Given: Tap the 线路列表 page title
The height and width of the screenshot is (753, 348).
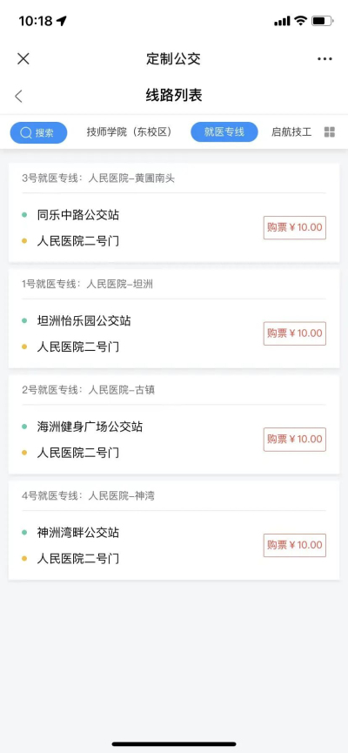Looking at the screenshot, I should click(174, 96).
